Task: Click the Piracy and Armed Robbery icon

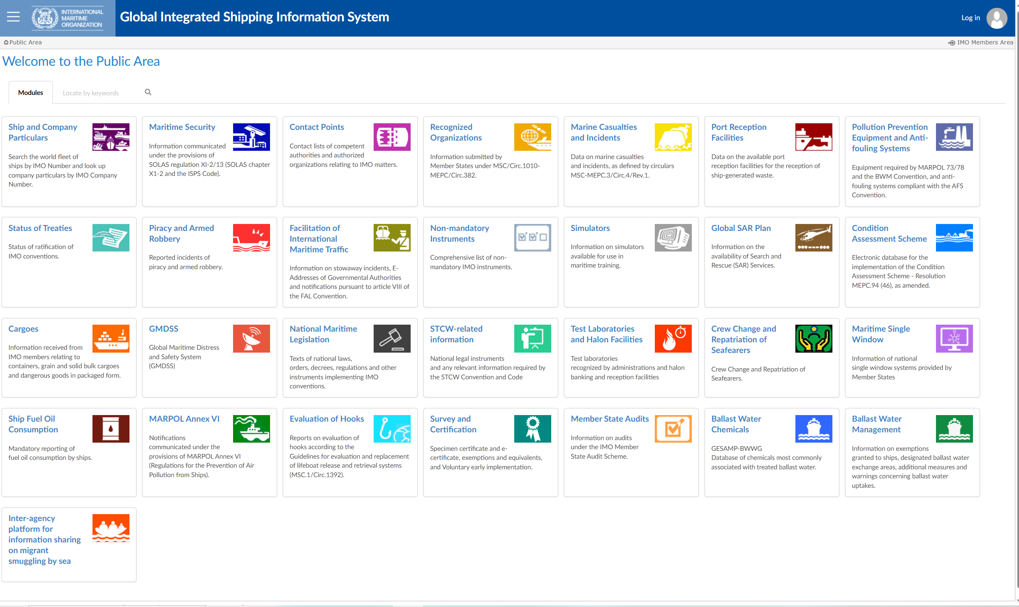Action: tap(251, 238)
